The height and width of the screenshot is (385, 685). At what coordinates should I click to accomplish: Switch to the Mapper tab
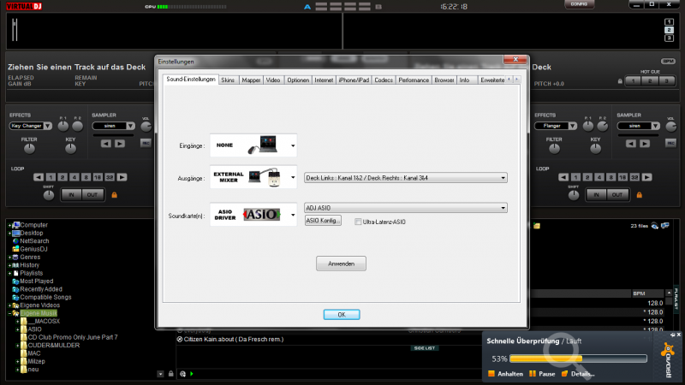(x=251, y=80)
